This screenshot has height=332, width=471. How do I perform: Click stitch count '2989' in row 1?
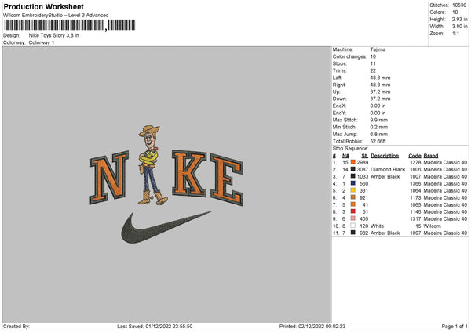pyautogui.click(x=363, y=162)
